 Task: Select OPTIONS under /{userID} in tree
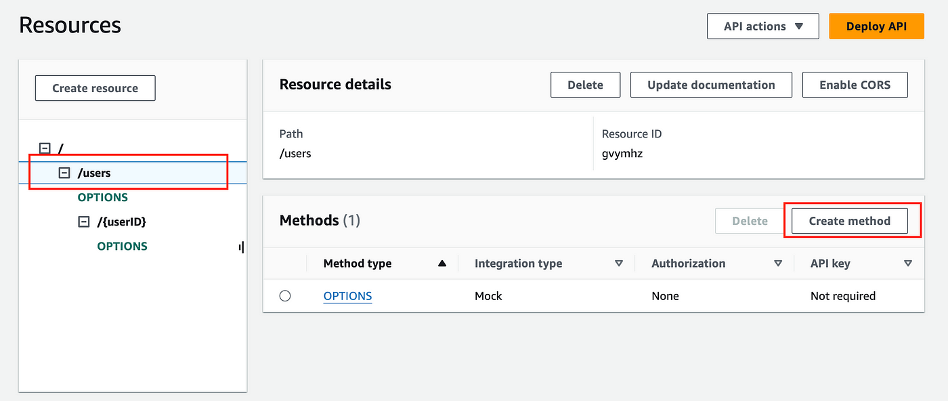(x=122, y=246)
